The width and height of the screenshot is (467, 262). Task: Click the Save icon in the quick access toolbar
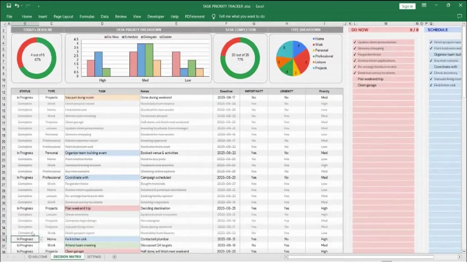click(9, 5)
